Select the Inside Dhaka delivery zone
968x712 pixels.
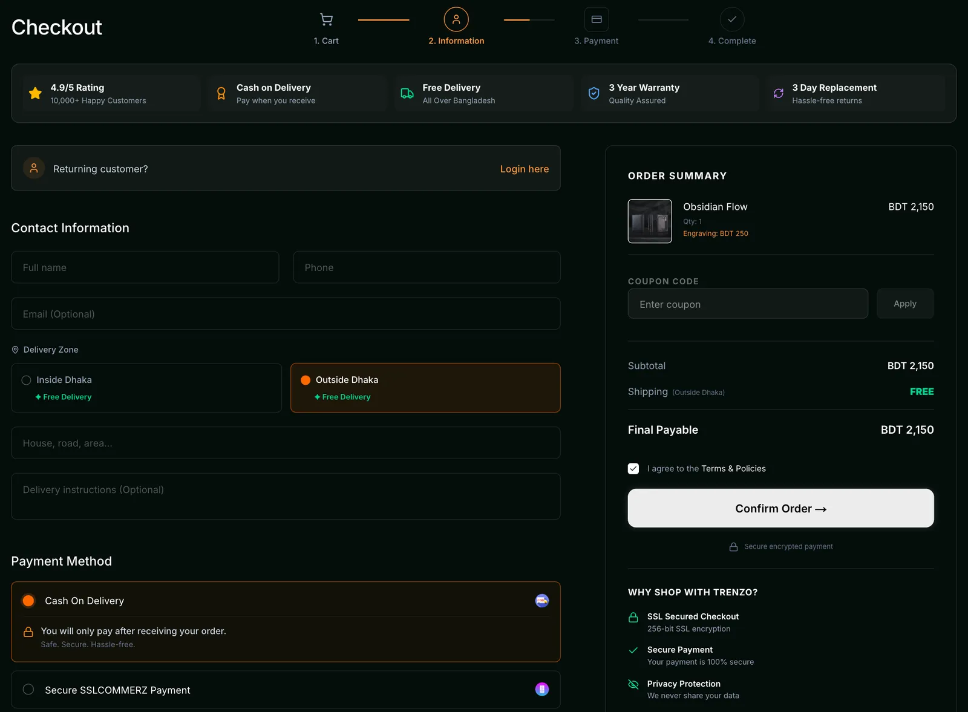point(146,388)
